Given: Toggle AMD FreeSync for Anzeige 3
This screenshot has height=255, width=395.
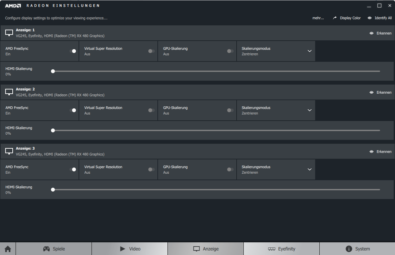Looking at the screenshot, I should click(x=73, y=169).
